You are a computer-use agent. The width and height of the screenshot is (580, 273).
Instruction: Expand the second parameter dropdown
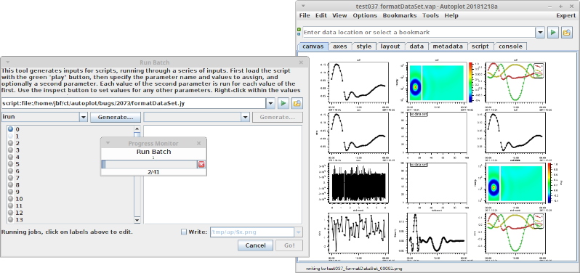(245, 118)
